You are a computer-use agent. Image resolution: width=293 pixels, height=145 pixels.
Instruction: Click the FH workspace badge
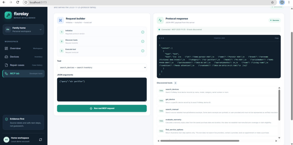8,30
